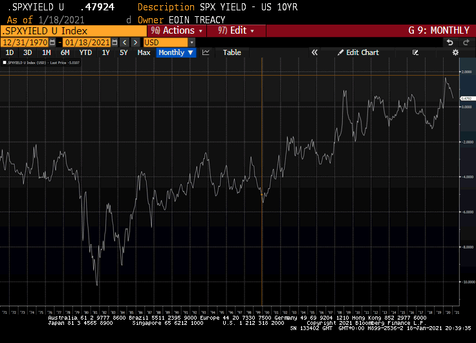Click the end date field 01/18/2021

pyautogui.click(x=87, y=42)
